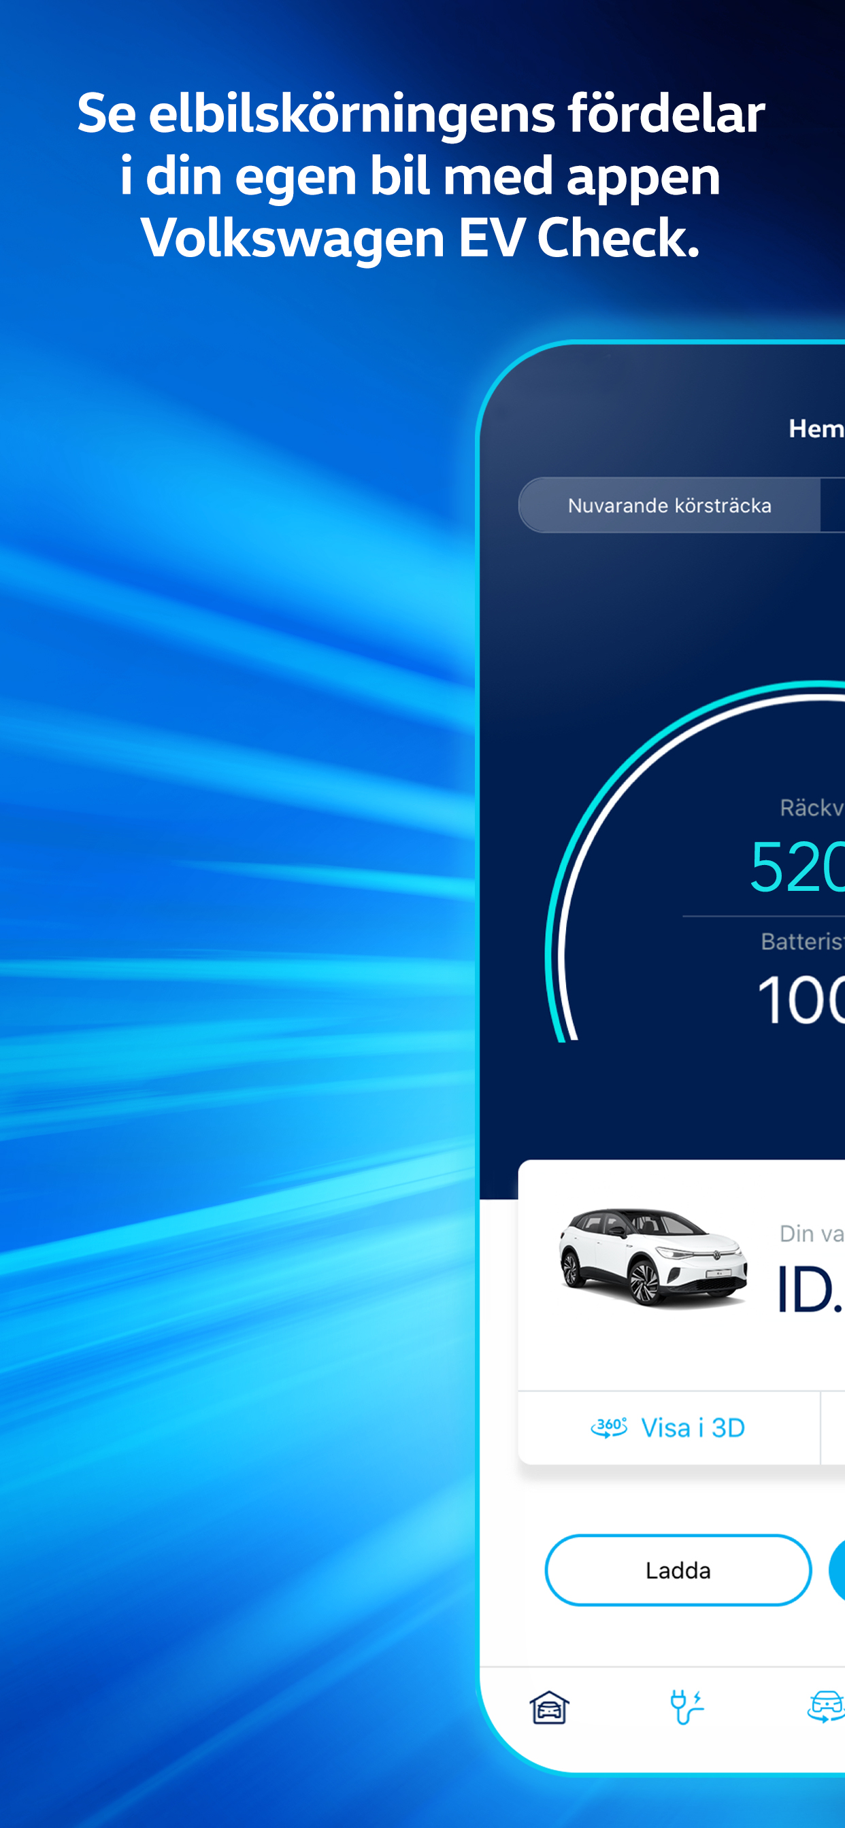This screenshot has width=845, height=1828.
Task: Tap the Hem screen title
Action: coord(816,428)
